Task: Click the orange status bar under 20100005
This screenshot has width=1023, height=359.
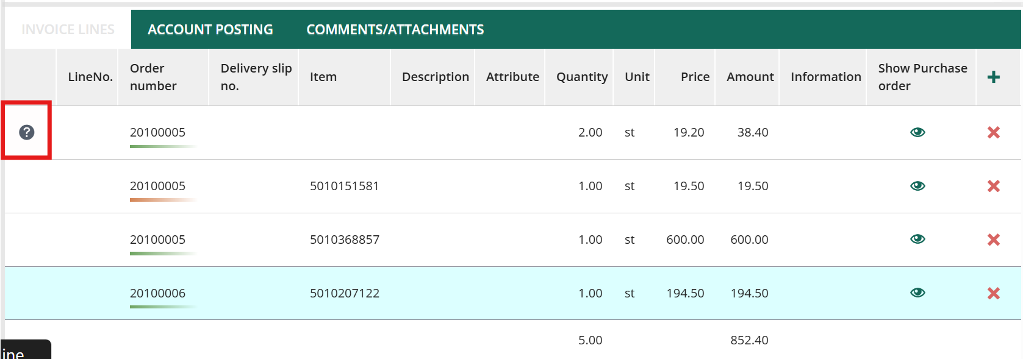Action: click(x=162, y=199)
